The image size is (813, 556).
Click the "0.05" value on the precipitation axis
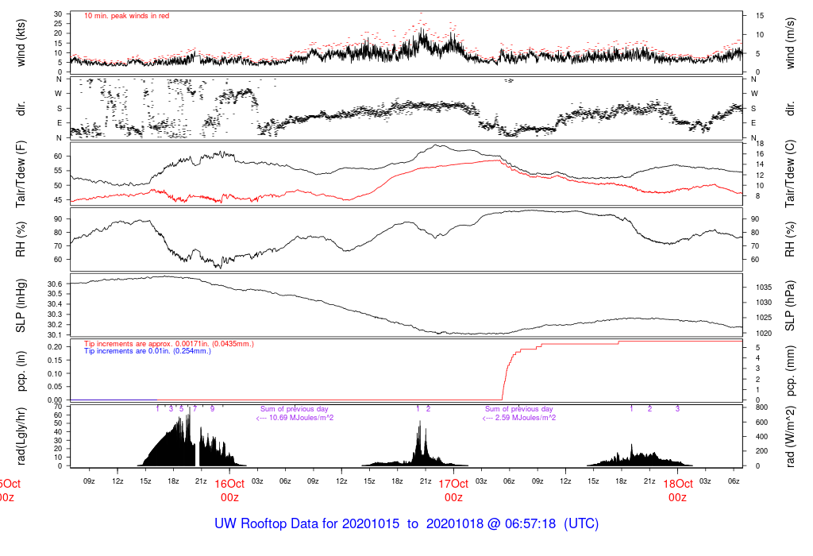click(x=55, y=387)
